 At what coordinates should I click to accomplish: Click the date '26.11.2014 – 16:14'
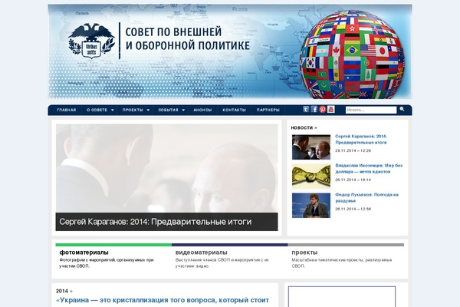point(353,180)
